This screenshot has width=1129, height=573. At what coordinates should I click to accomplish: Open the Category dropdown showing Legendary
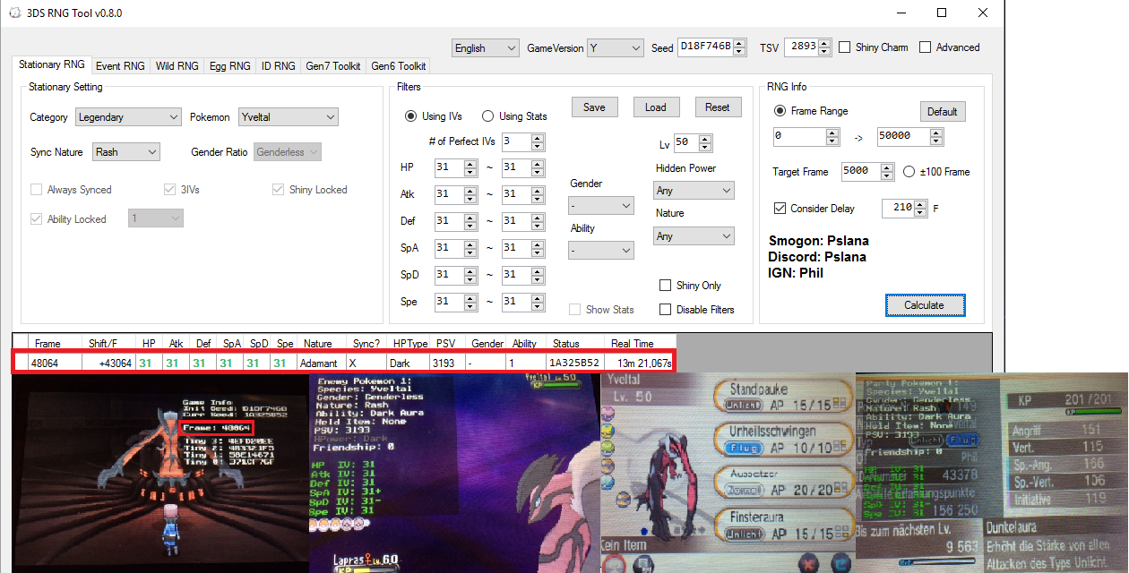coord(128,117)
